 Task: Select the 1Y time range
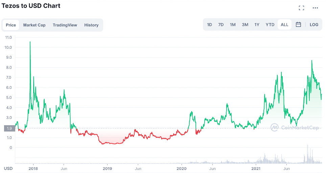coord(257,25)
